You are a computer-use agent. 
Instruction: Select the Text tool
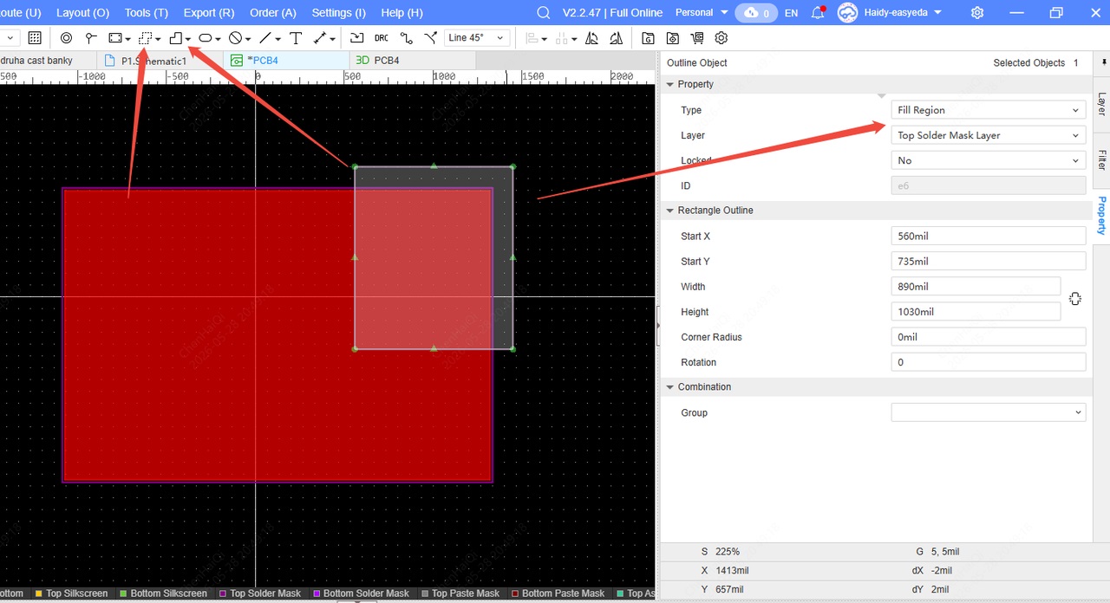click(296, 38)
